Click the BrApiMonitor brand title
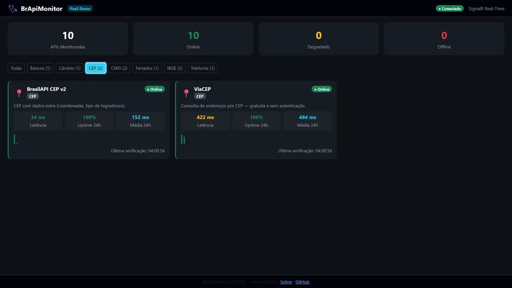The width and height of the screenshot is (512, 288). (x=42, y=9)
